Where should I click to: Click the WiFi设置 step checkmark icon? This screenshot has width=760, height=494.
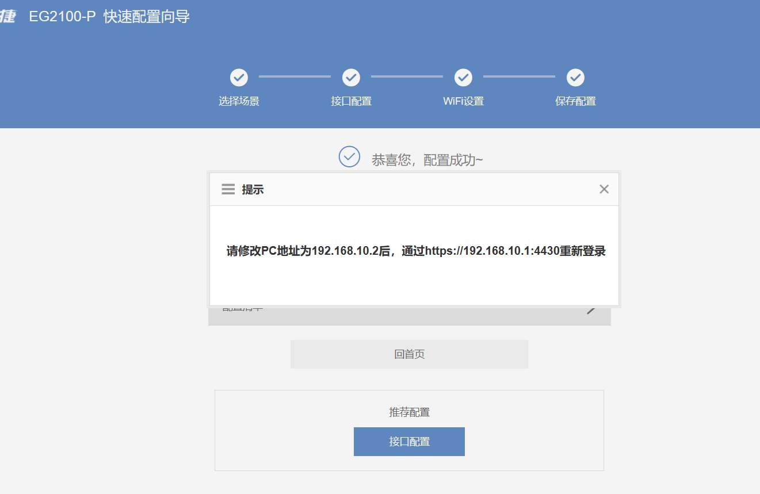(463, 77)
